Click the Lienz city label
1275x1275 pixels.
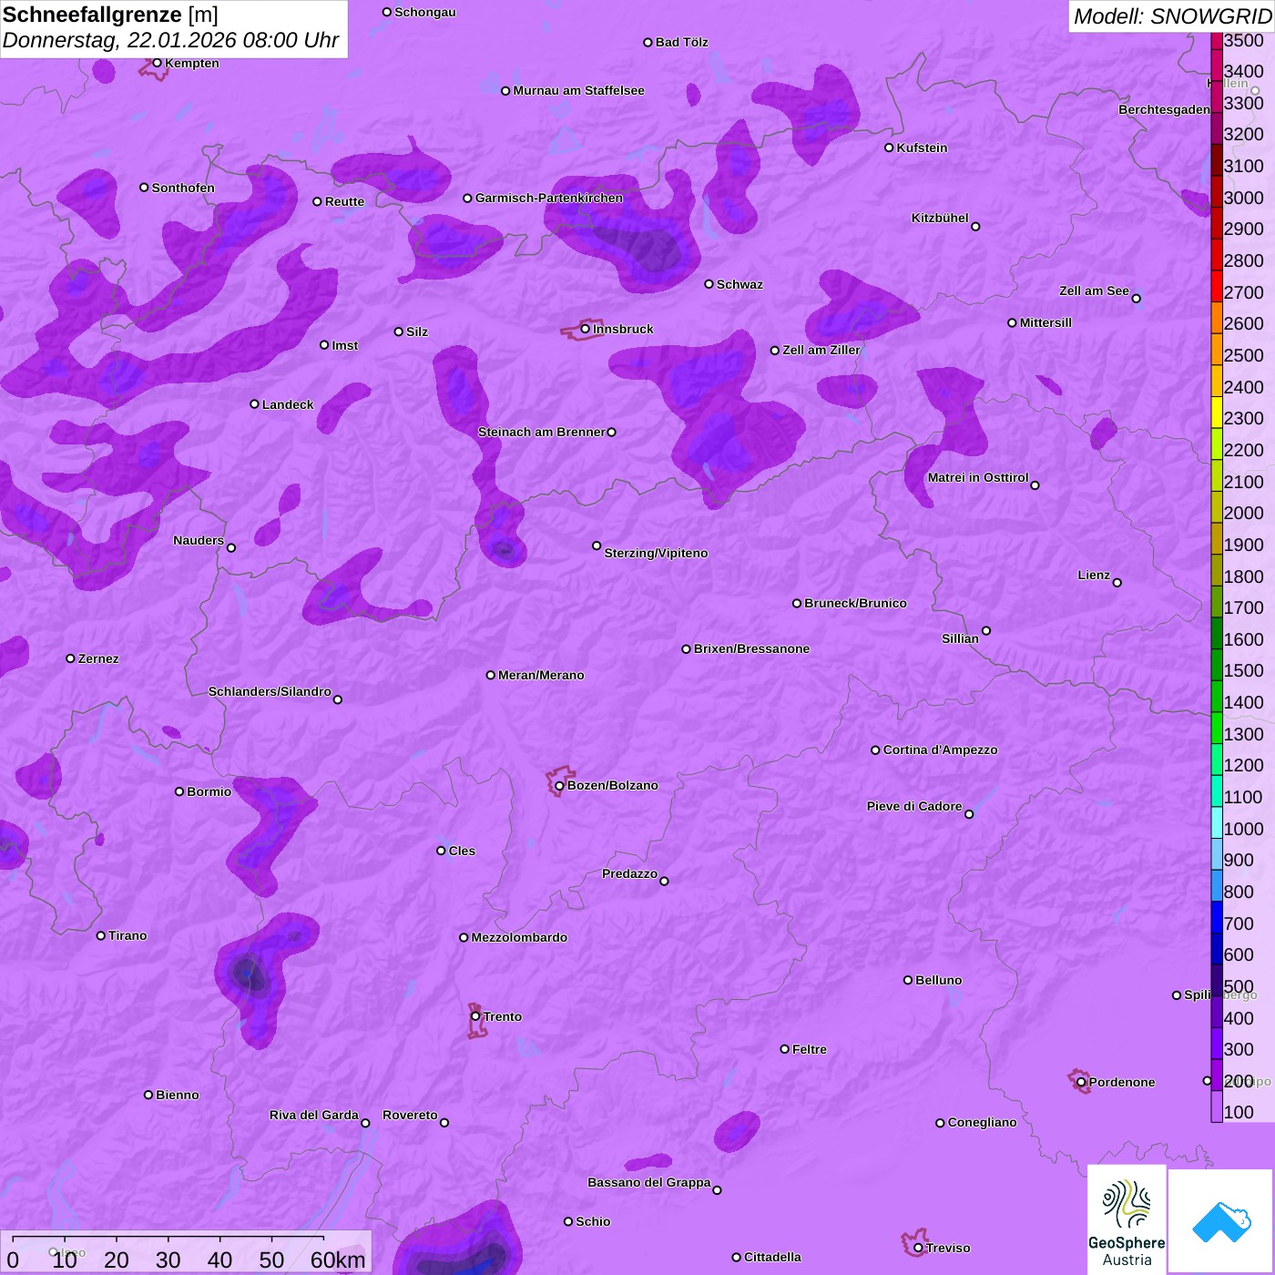point(1094,575)
